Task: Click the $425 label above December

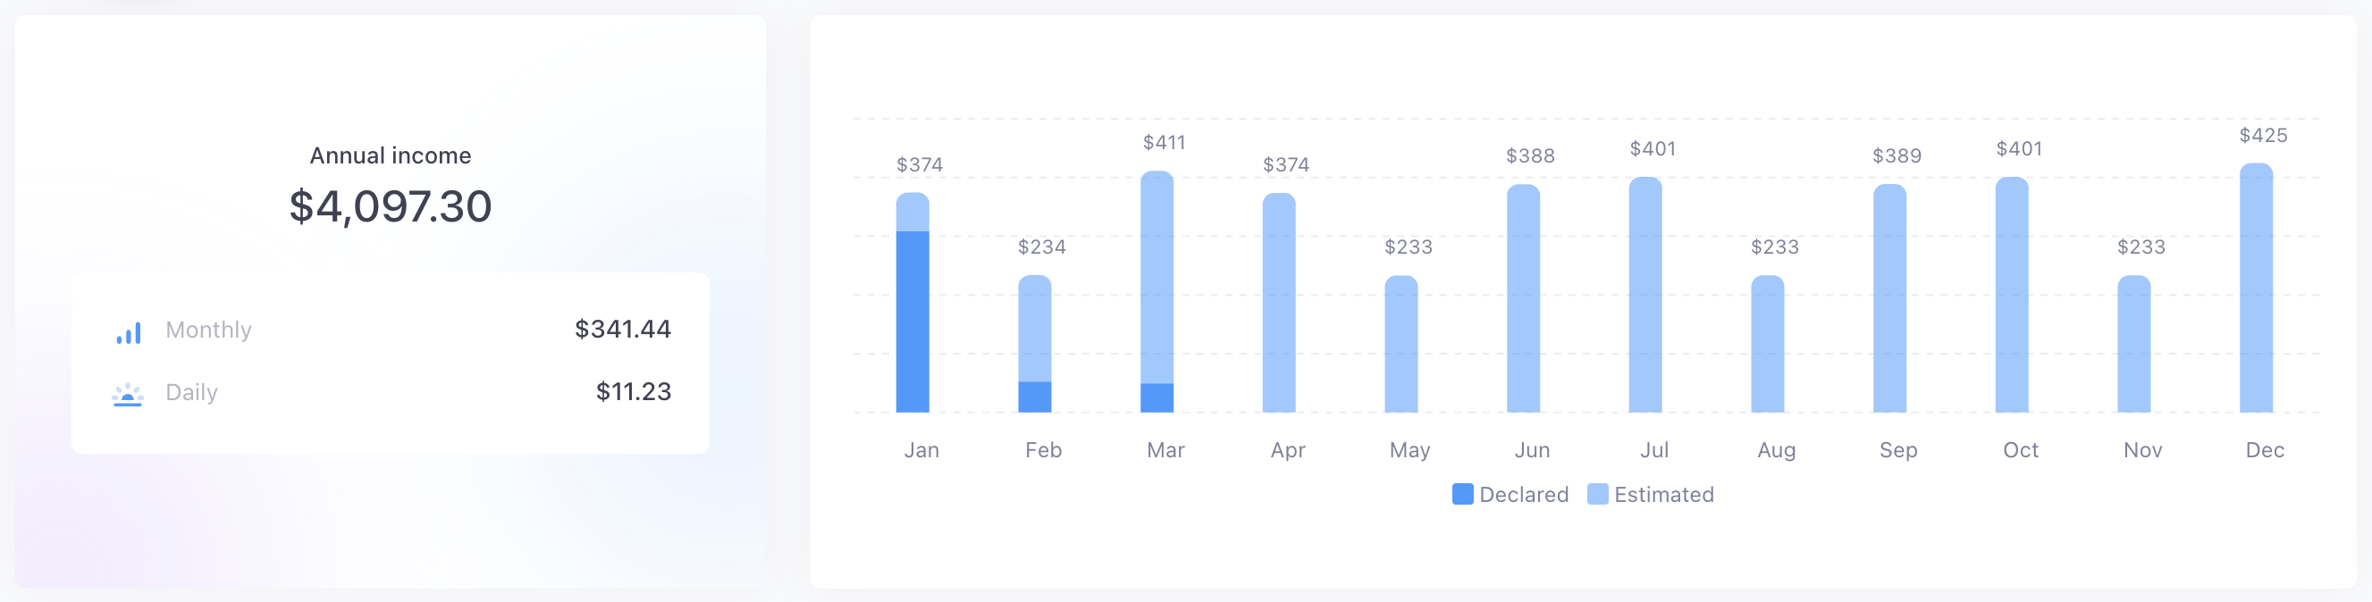Action: (2262, 137)
